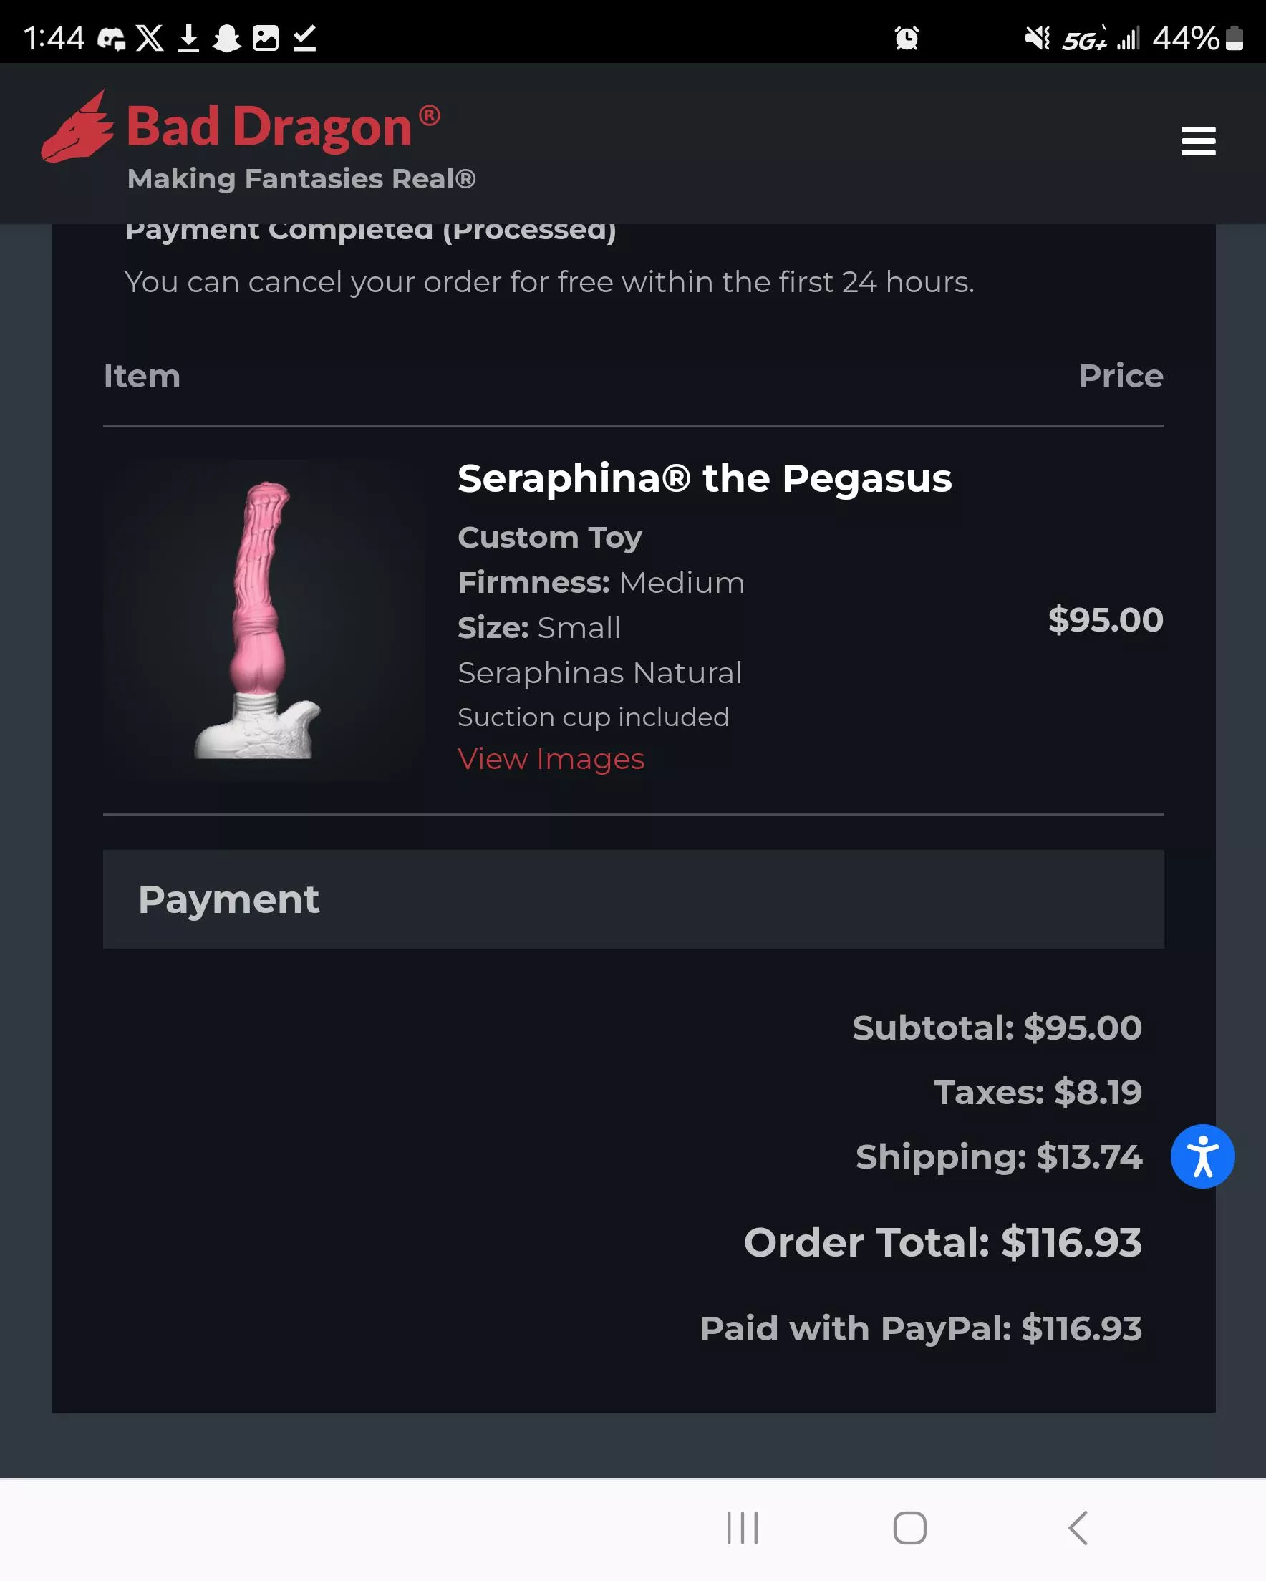Tap the download notification icon

point(189,38)
